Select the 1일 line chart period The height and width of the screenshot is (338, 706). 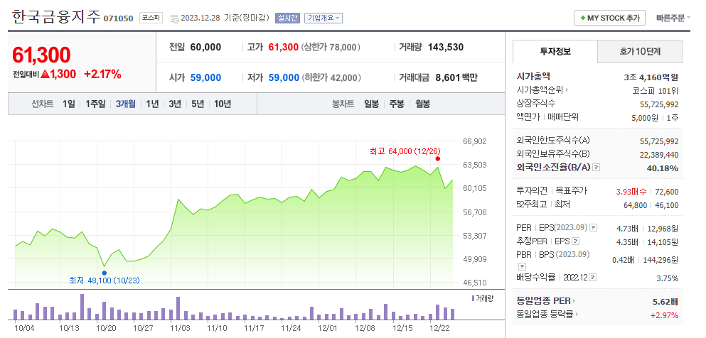coord(69,104)
